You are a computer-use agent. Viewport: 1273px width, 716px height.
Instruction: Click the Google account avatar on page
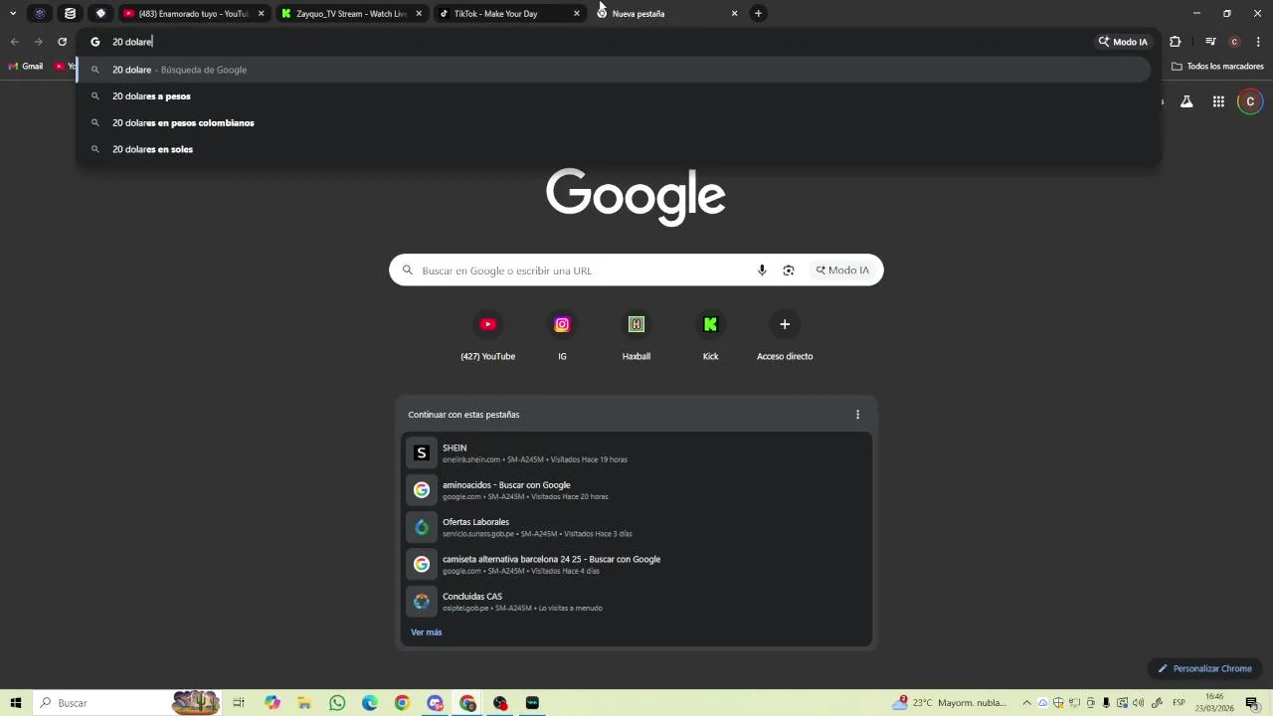[x=1250, y=101]
